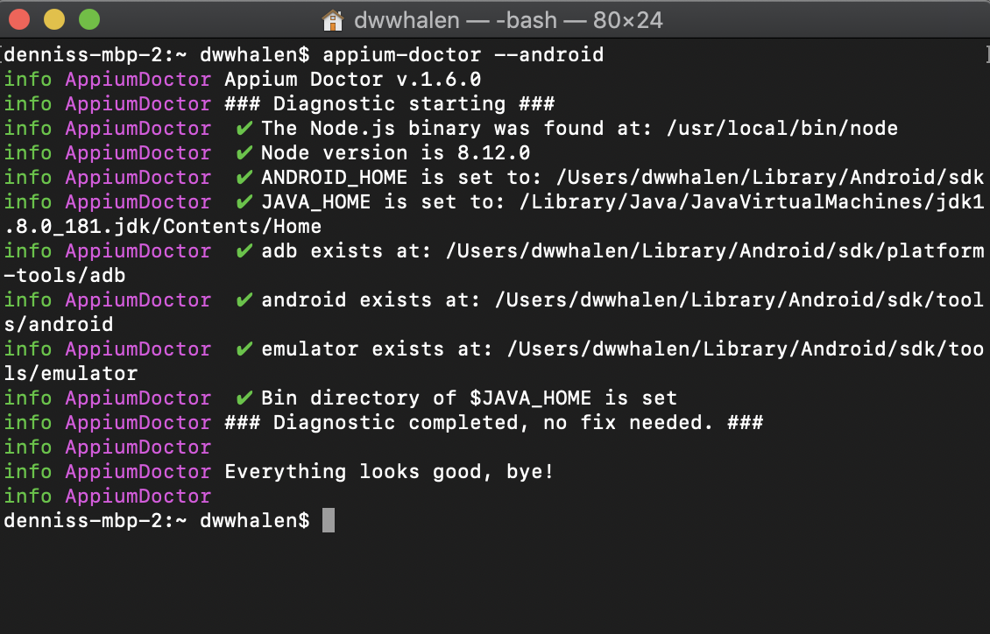The width and height of the screenshot is (990, 634).
Task: Click the 'Appium Doctor v.1.6.0' line
Action: (x=353, y=80)
